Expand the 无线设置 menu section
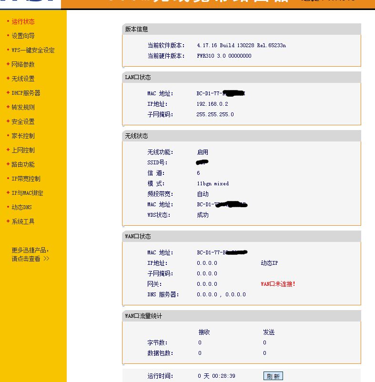Screen dimensions: 375x382 tap(23, 79)
